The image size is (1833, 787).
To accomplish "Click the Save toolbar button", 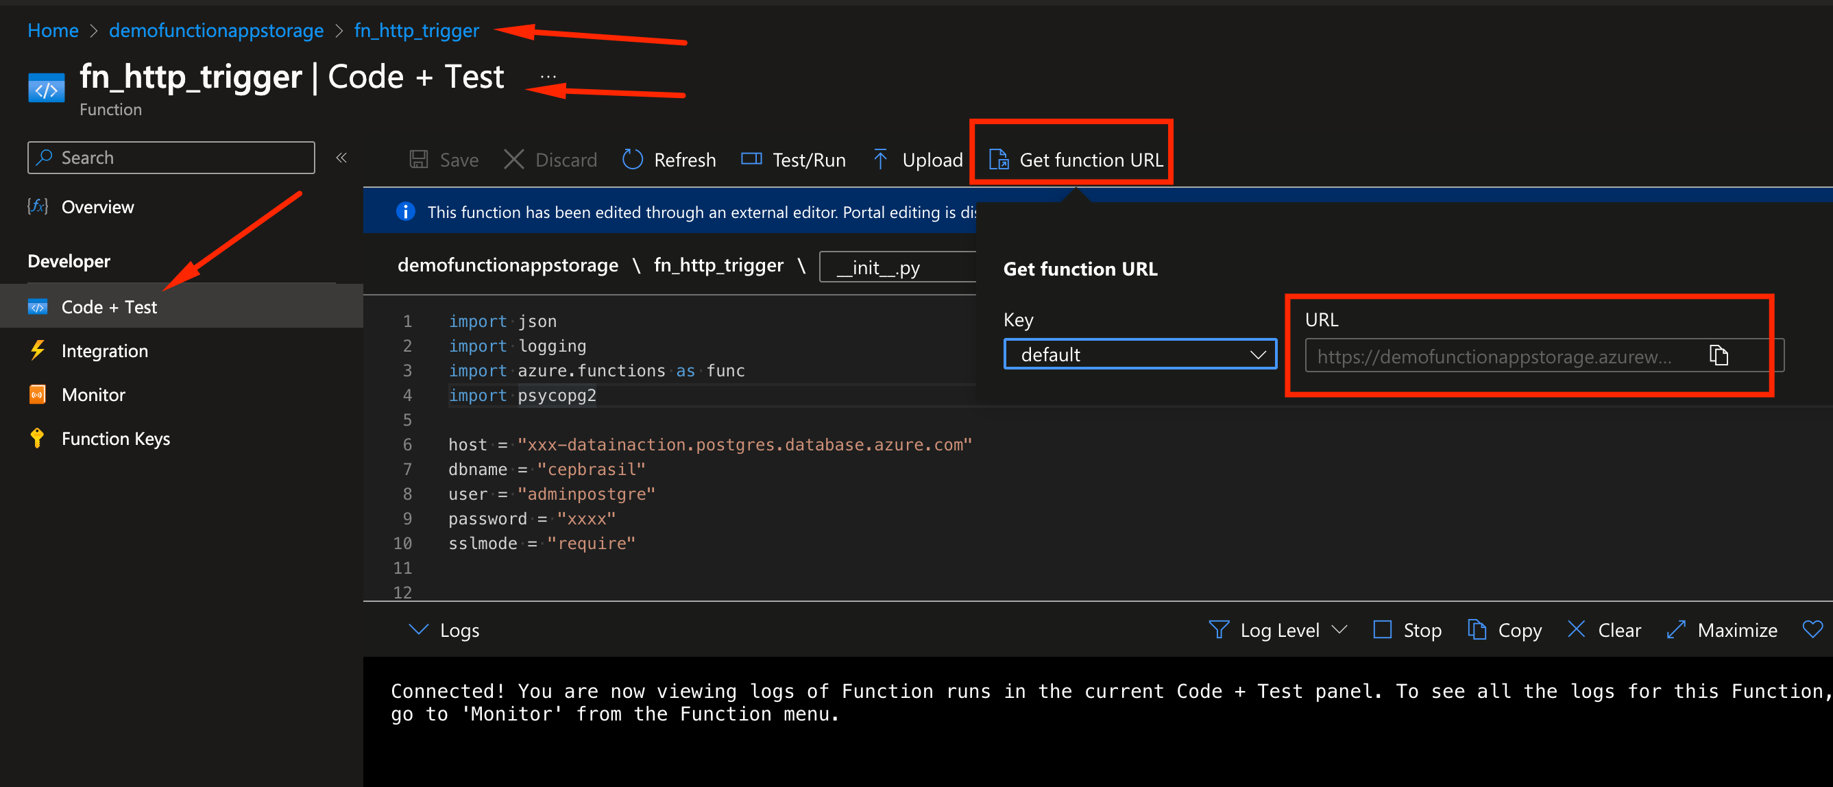I will tap(444, 160).
